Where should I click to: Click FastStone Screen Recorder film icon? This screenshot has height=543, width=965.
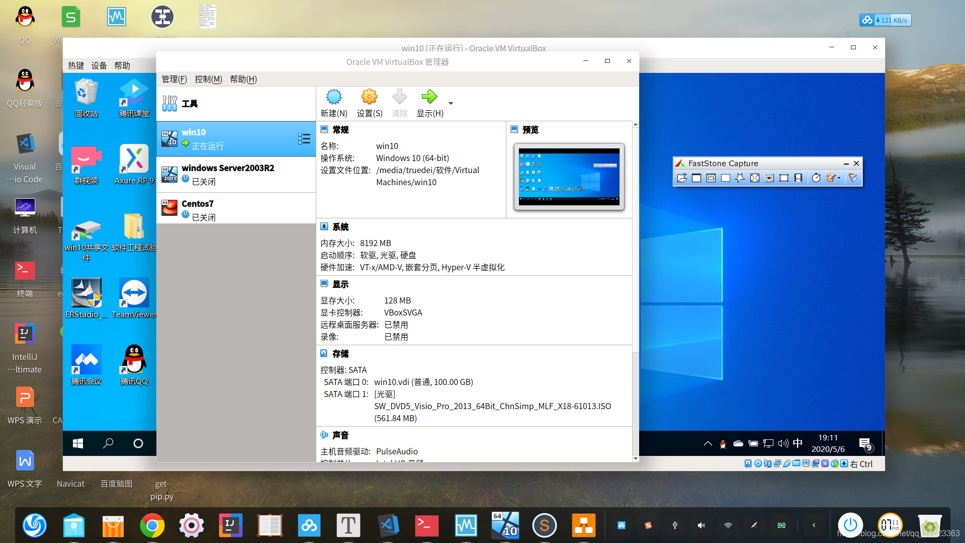(x=798, y=178)
